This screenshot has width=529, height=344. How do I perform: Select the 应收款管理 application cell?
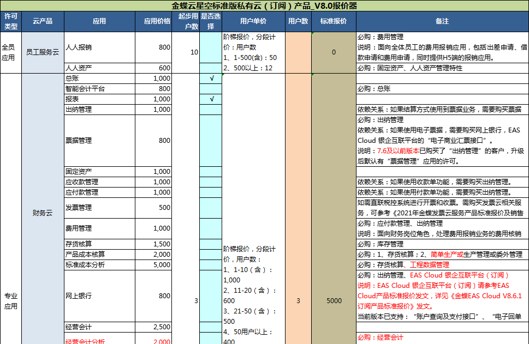99,182
